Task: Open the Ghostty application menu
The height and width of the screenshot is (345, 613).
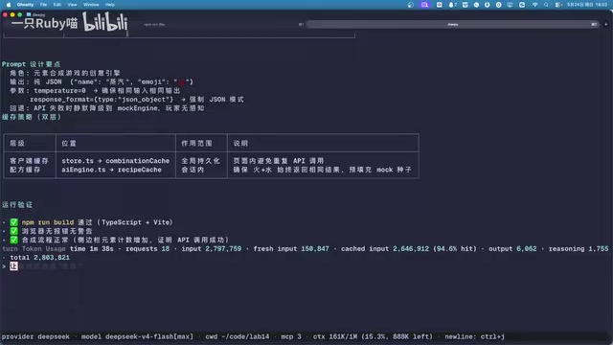Action: (26, 5)
